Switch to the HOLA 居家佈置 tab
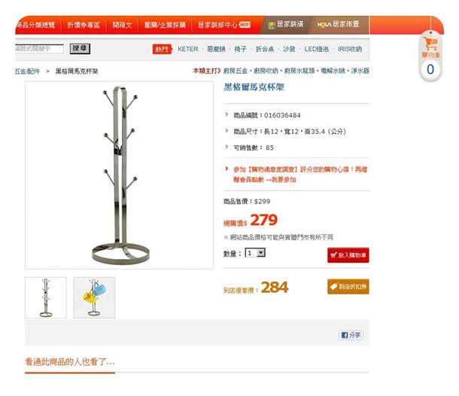Screen dimensions: 459x396 (339, 25)
